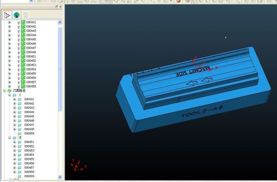Screen dimensions: 277x182
Task: Toggle the light bulb for green entry 000458
Action: (x=18, y=87)
